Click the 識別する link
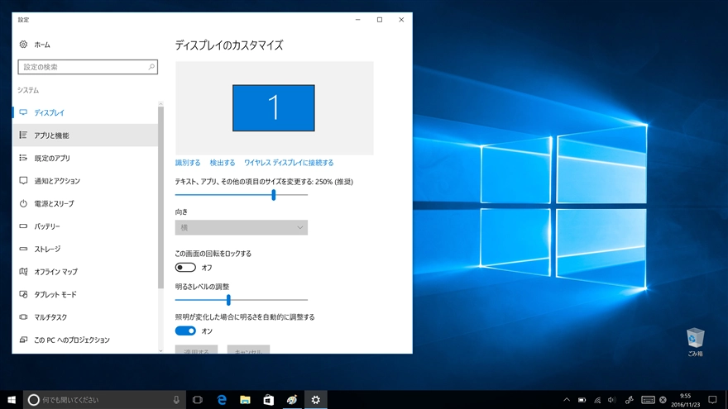Screen dimensions: 728x409 188,163
